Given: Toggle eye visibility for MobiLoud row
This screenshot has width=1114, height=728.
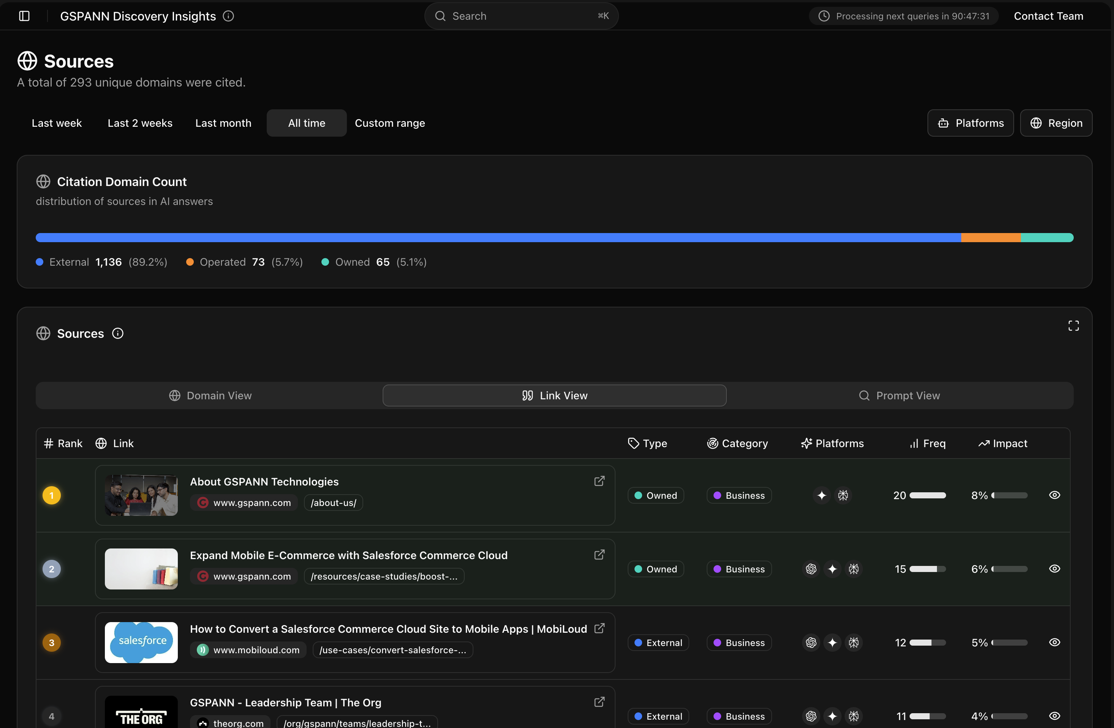Looking at the screenshot, I should pyautogui.click(x=1055, y=643).
